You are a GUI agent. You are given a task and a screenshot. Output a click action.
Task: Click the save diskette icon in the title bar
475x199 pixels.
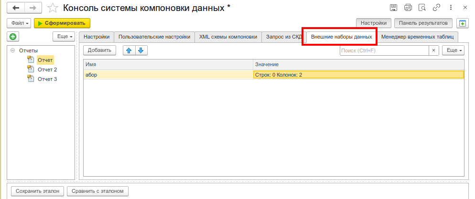(393, 8)
